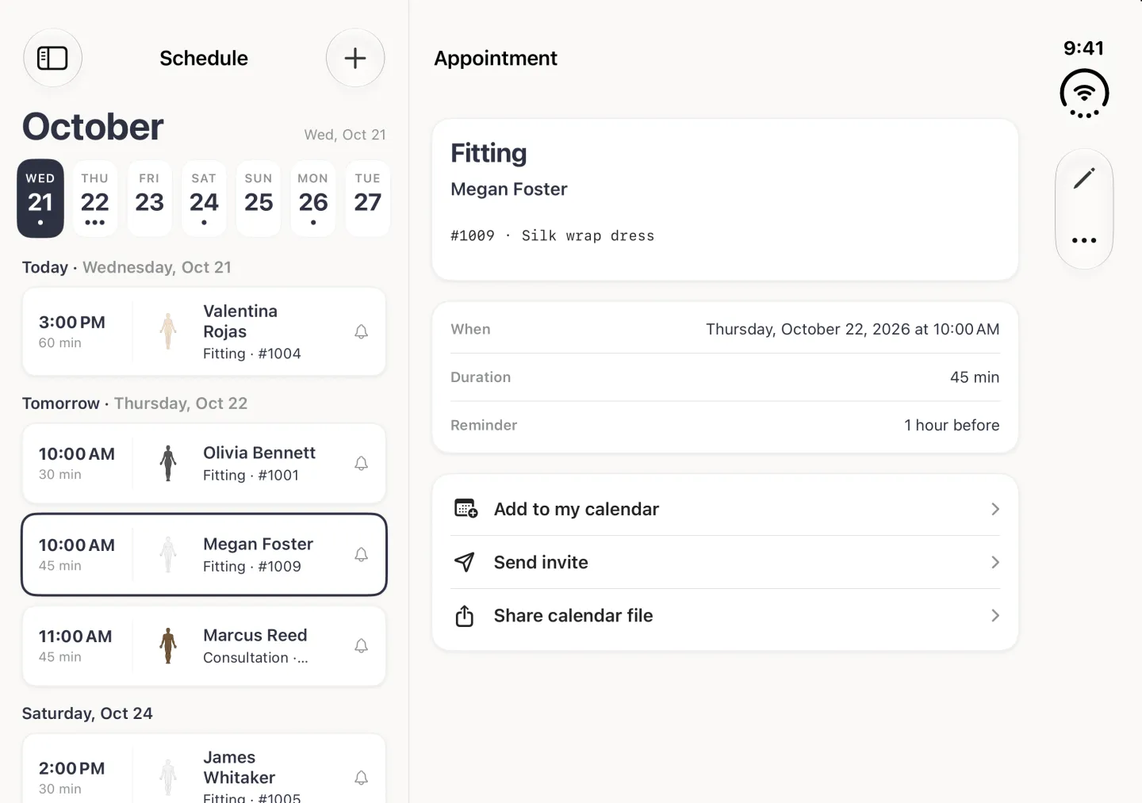The width and height of the screenshot is (1142, 803).
Task: Click Send invite label
Action: [541, 562]
